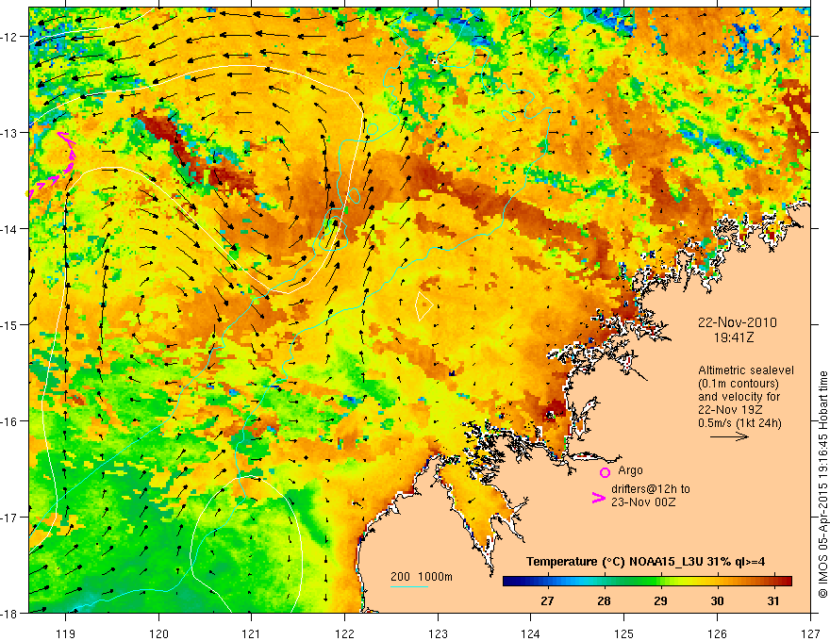The width and height of the screenshot is (830, 641).
Task: Click the latitude axis label -17
Action: coord(10,518)
